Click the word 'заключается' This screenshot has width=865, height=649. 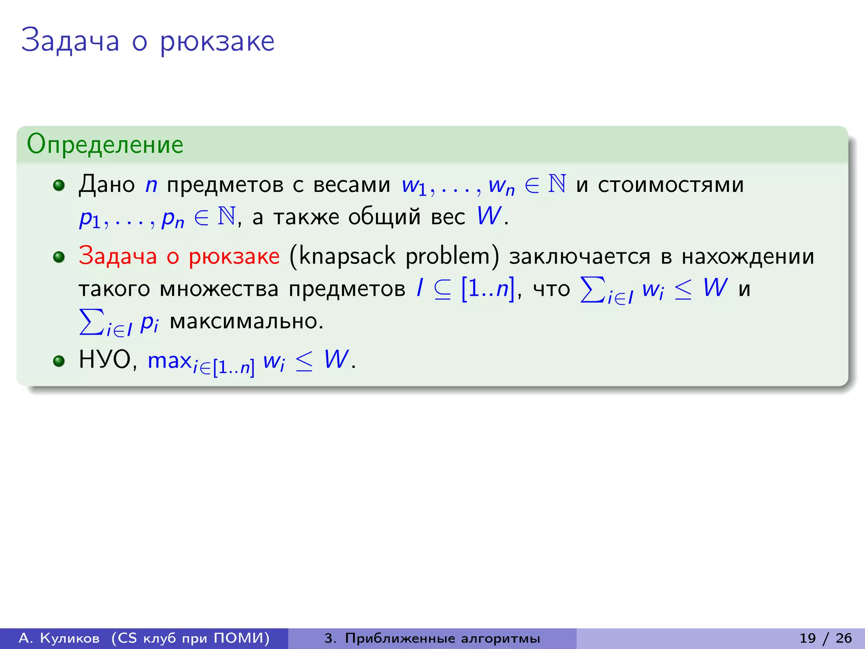click(580, 256)
